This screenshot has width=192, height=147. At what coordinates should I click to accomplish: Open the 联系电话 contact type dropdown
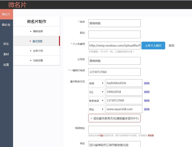click(96, 101)
